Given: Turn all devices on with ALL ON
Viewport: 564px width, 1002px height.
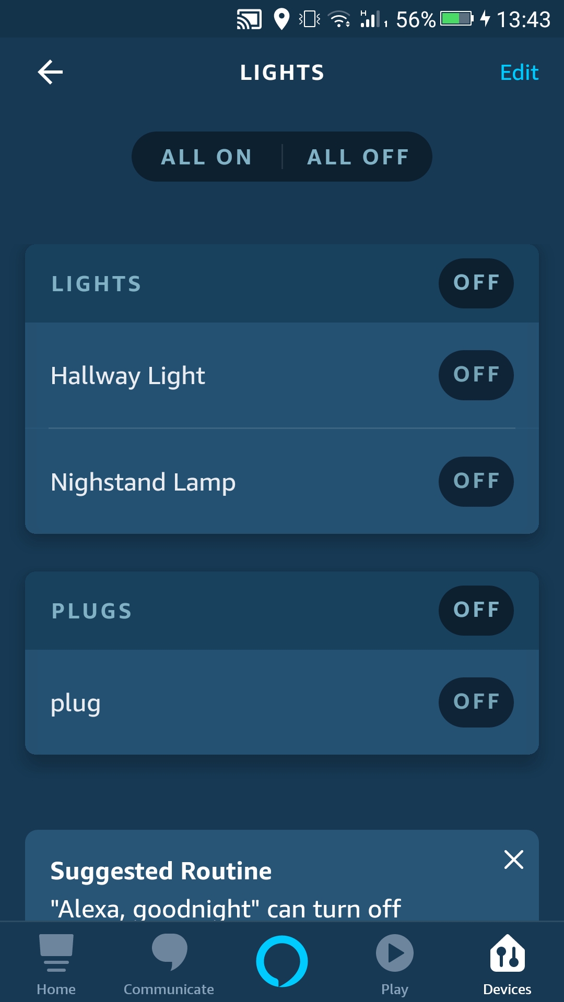Looking at the screenshot, I should (207, 157).
